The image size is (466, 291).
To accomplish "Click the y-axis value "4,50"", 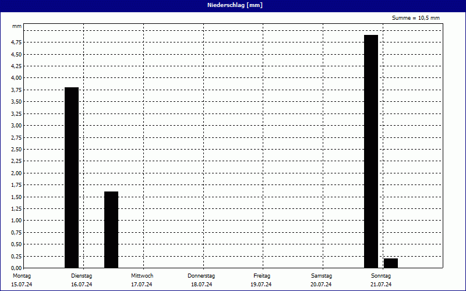I will pos(16,54).
